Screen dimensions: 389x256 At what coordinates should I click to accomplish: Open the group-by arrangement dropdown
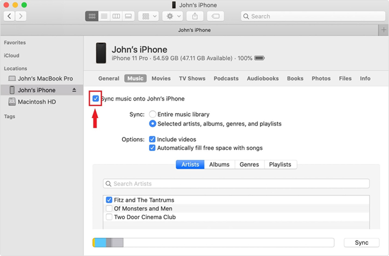148,16
